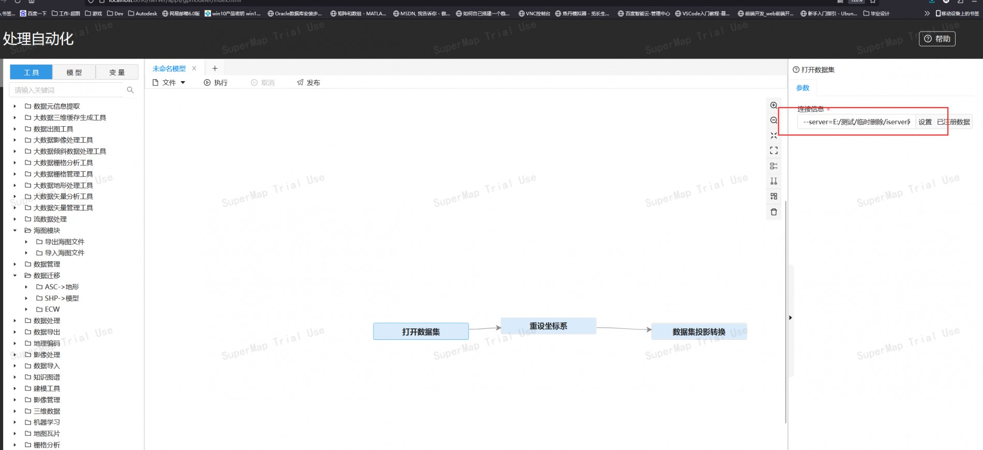Open the 文件 dropdown menu
Image resolution: width=983 pixels, height=450 pixels.
click(x=169, y=83)
